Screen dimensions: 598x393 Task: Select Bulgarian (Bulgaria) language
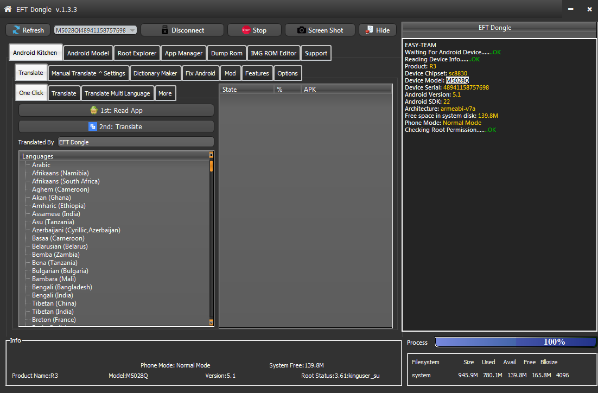[x=60, y=270]
